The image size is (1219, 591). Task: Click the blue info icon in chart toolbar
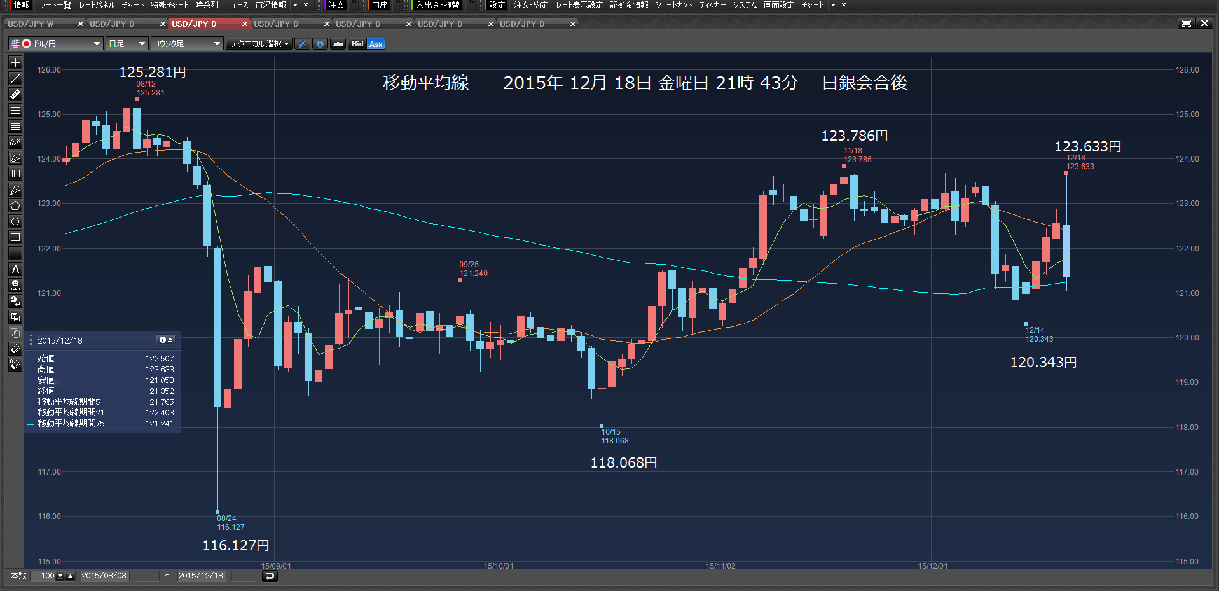pyautogui.click(x=320, y=44)
